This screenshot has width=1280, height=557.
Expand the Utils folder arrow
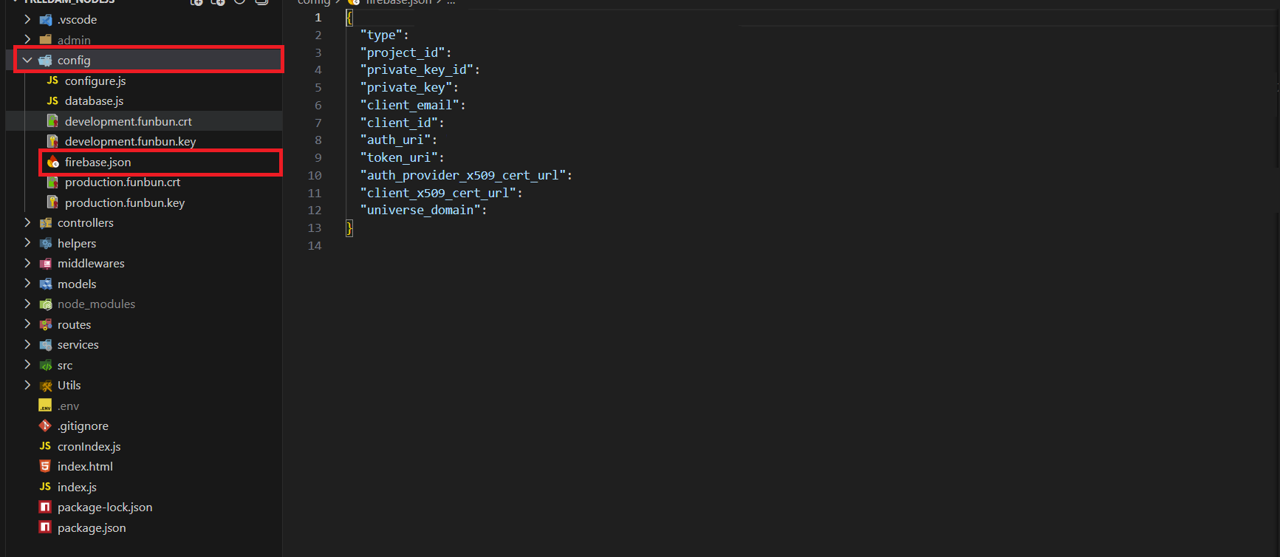pyautogui.click(x=27, y=386)
